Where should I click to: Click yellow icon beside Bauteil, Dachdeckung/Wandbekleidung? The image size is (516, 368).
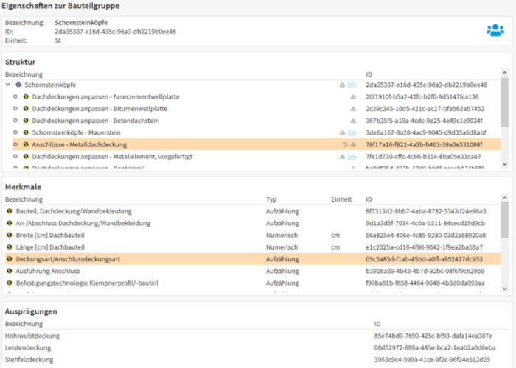pyautogui.click(x=10, y=211)
